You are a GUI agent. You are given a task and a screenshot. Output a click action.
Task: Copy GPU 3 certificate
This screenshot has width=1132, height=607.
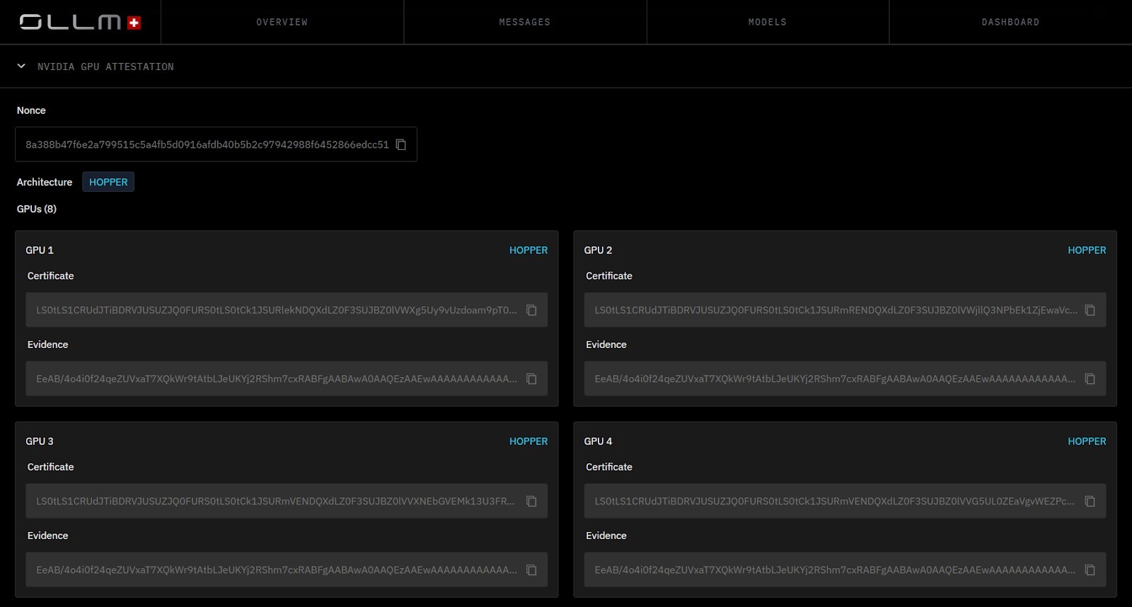[x=531, y=501]
